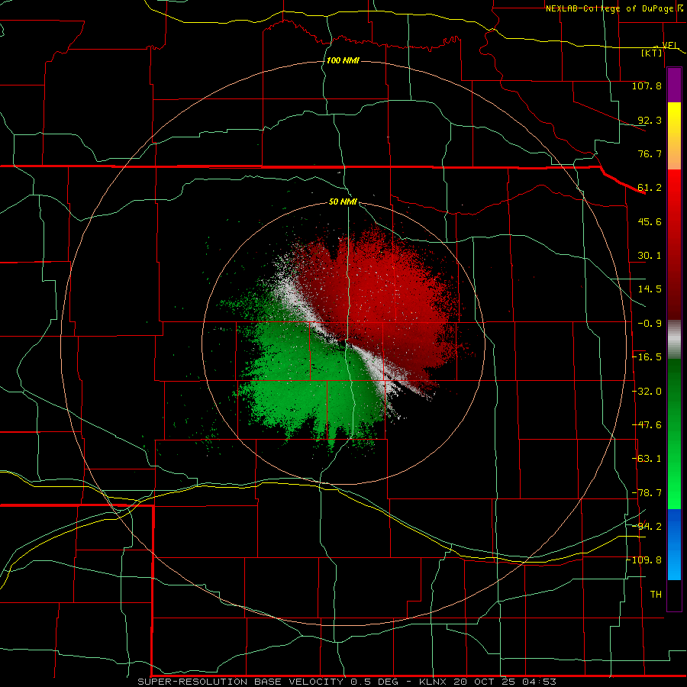The image size is (687, 687).
Task: Click the TH threshold label
Action: click(656, 595)
